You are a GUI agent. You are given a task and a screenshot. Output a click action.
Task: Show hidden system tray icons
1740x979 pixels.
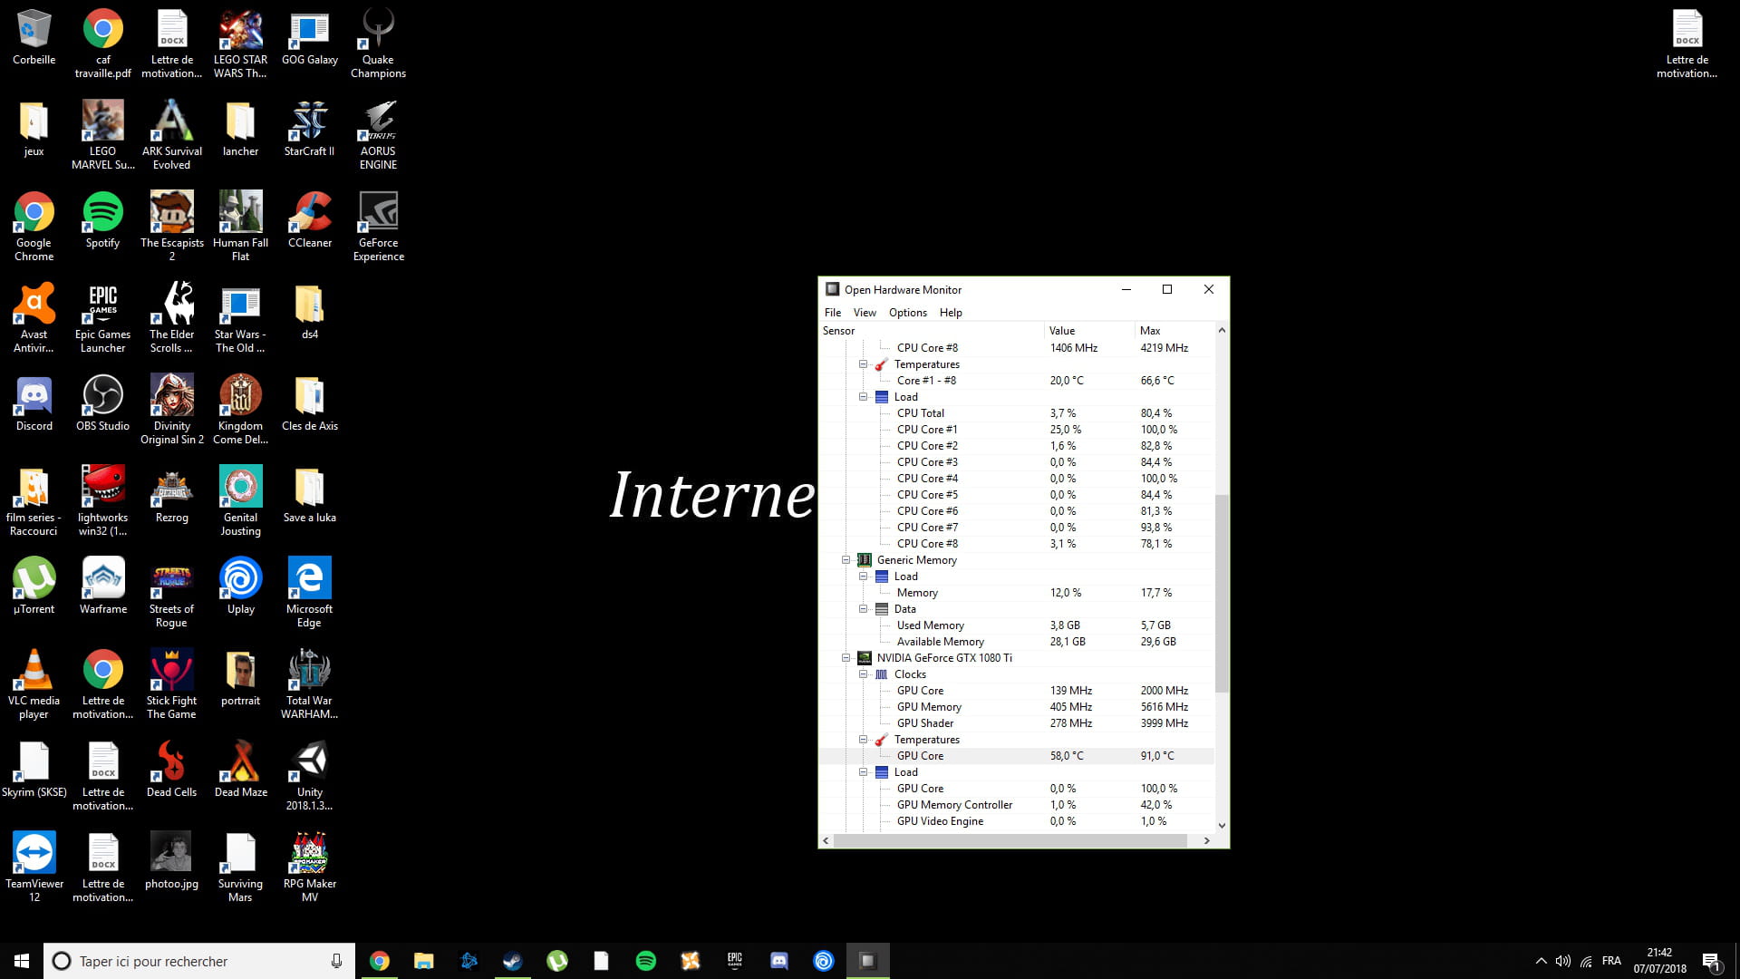[1541, 961]
